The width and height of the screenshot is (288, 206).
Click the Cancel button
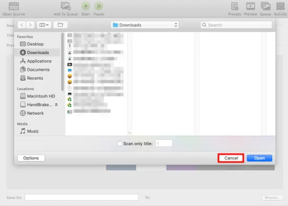pos(231,158)
